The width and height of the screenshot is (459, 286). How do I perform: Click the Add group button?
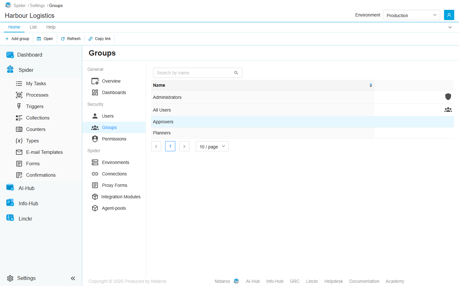(x=17, y=39)
